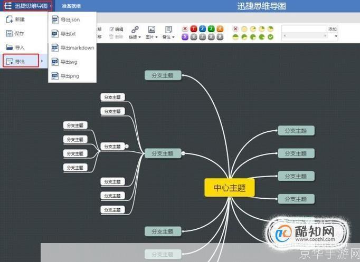The width and height of the screenshot is (360, 262).
Task: Click 导出png to export an image
Action: (65, 75)
